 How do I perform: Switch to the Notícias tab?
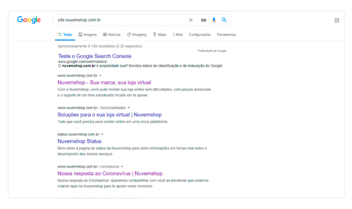point(112,35)
